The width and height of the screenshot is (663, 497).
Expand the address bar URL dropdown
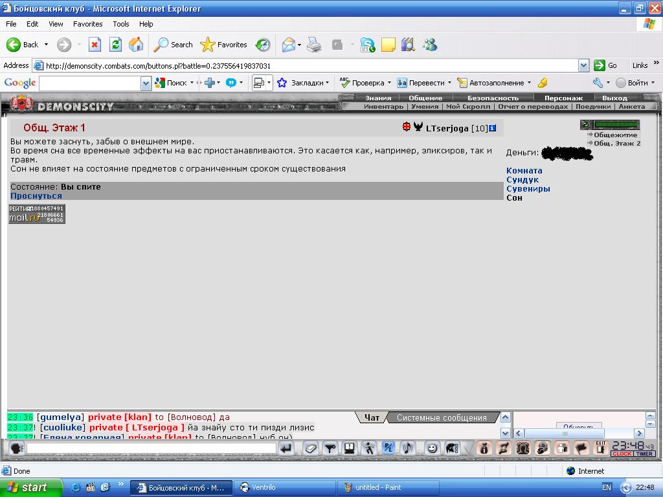point(583,65)
